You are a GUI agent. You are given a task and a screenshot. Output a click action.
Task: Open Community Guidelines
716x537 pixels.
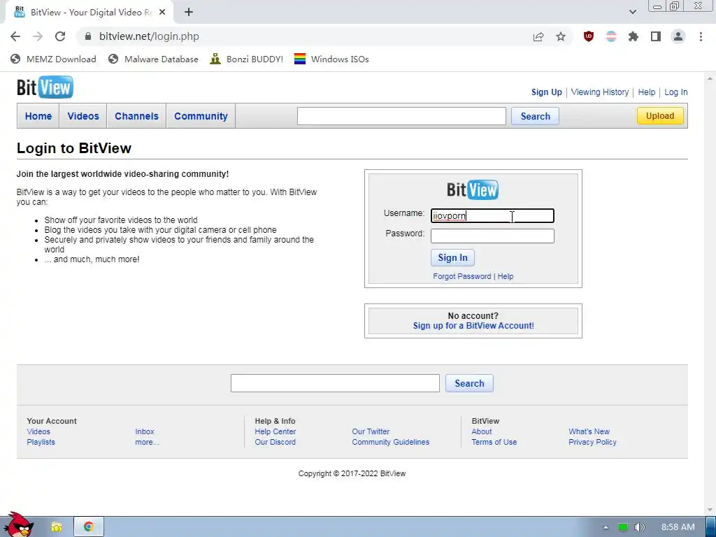point(390,442)
